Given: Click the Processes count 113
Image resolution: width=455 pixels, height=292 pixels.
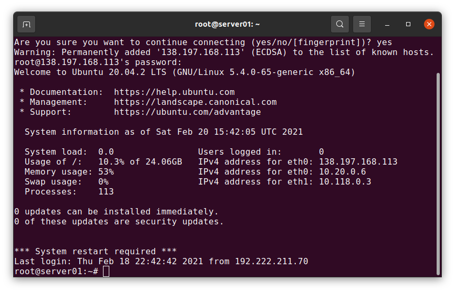Looking at the screenshot, I should click(x=106, y=191).
